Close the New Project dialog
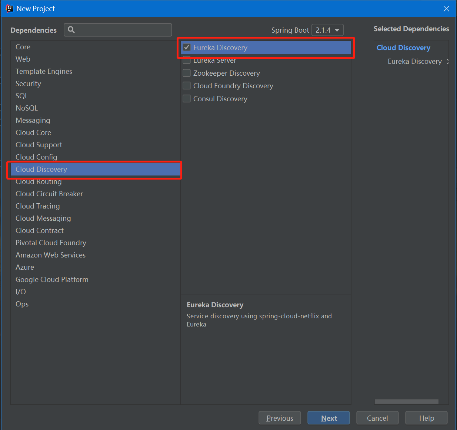The width and height of the screenshot is (457, 430). pos(446,9)
